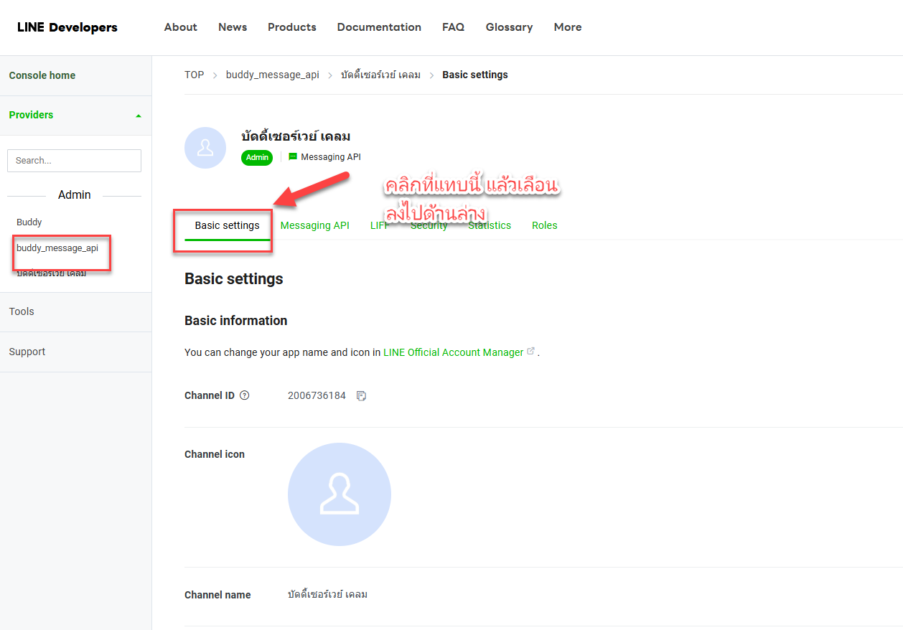
Task: Click the large channel icon image
Action: [340, 494]
